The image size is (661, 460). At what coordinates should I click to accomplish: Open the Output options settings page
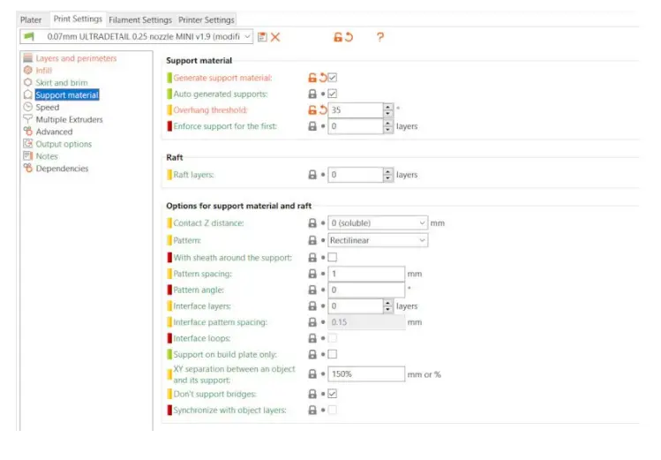pos(64,144)
